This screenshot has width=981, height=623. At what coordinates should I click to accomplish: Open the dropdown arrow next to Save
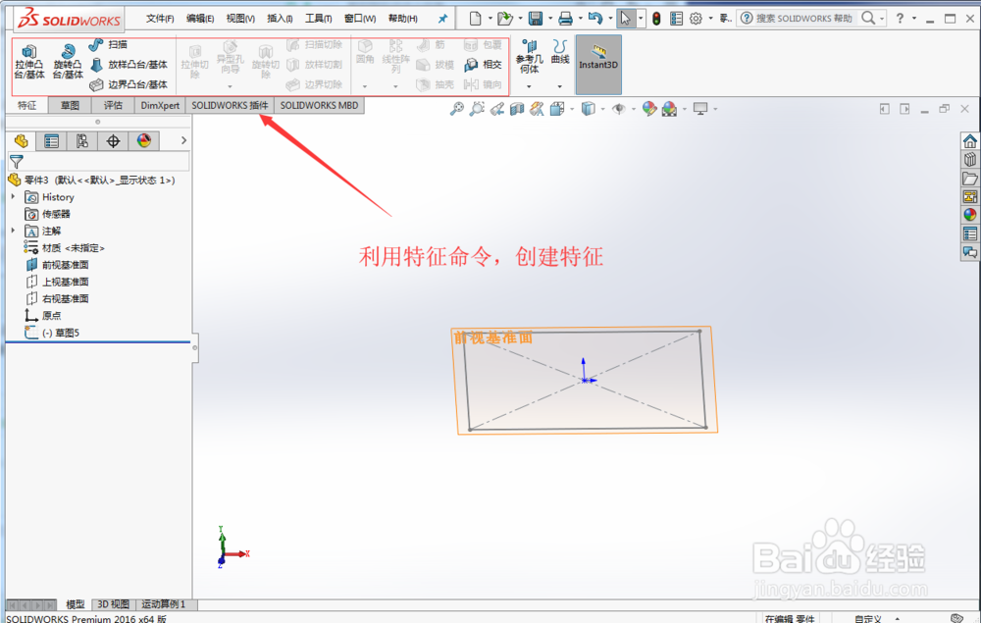(550, 19)
